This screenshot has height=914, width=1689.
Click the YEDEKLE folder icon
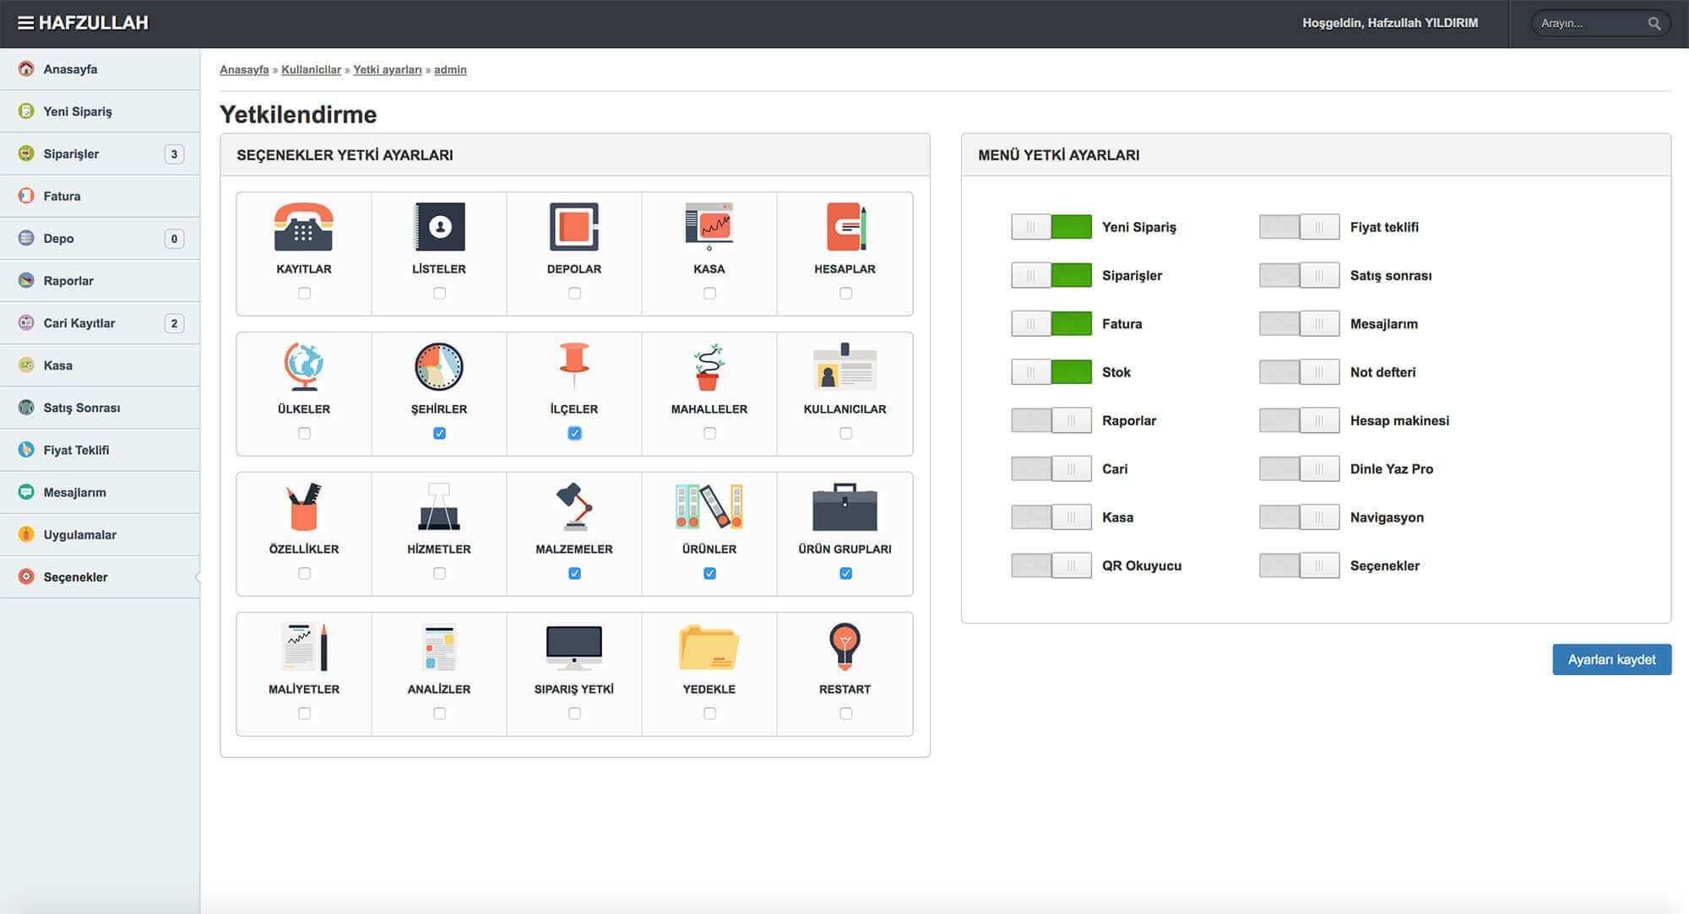[x=709, y=646]
